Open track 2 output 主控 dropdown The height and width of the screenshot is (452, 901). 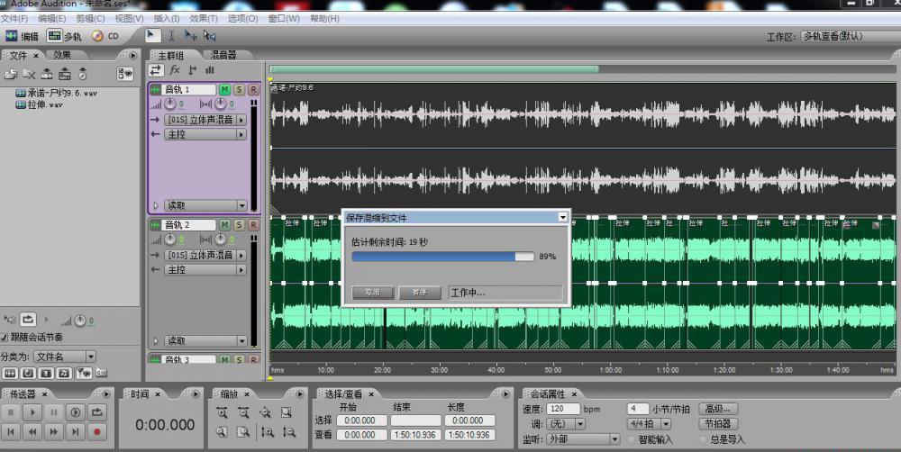point(205,269)
